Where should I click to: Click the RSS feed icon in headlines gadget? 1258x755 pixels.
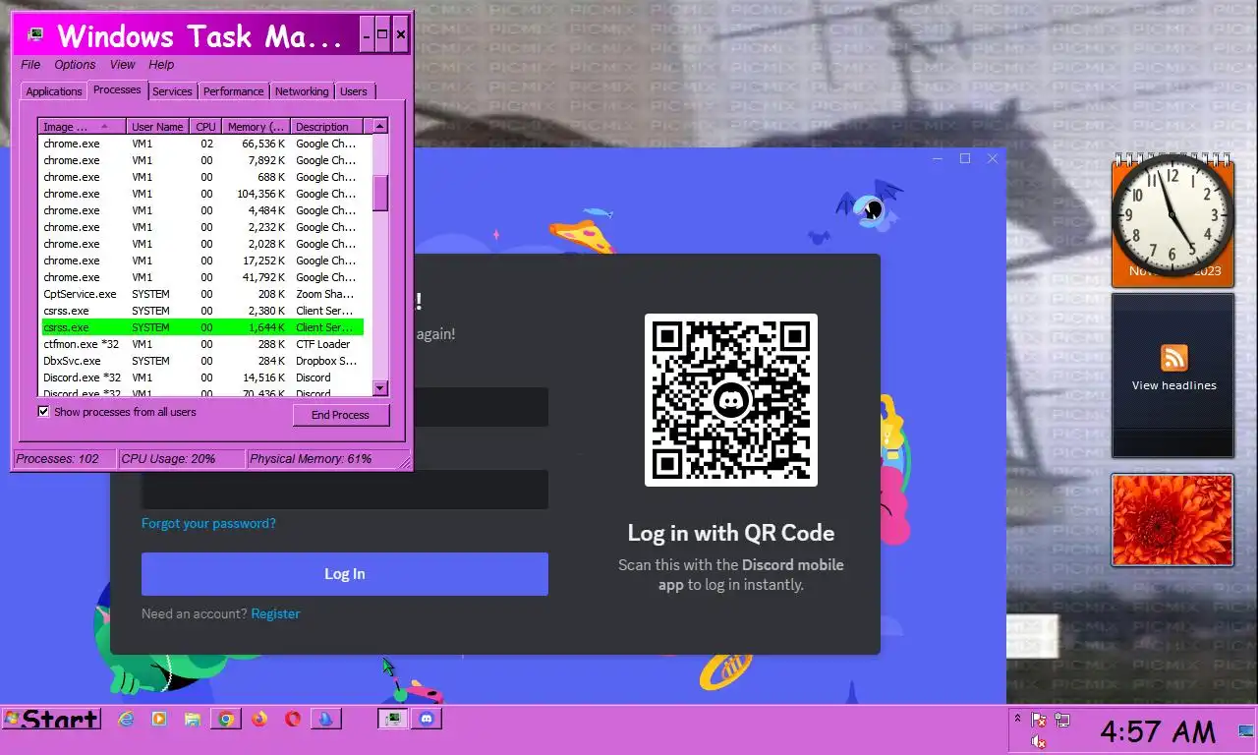[1173, 358]
